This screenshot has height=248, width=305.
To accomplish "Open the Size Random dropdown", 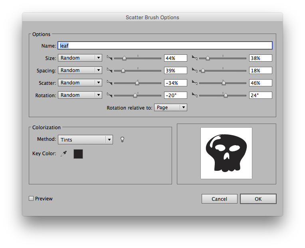I will pos(80,58).
